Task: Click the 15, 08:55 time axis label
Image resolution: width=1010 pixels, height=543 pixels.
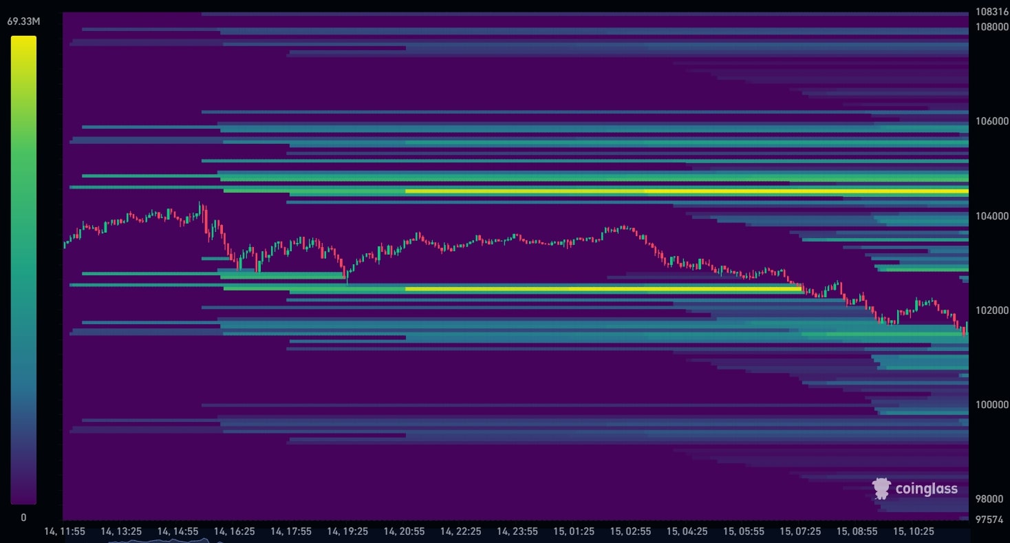Action: point(857,531)
